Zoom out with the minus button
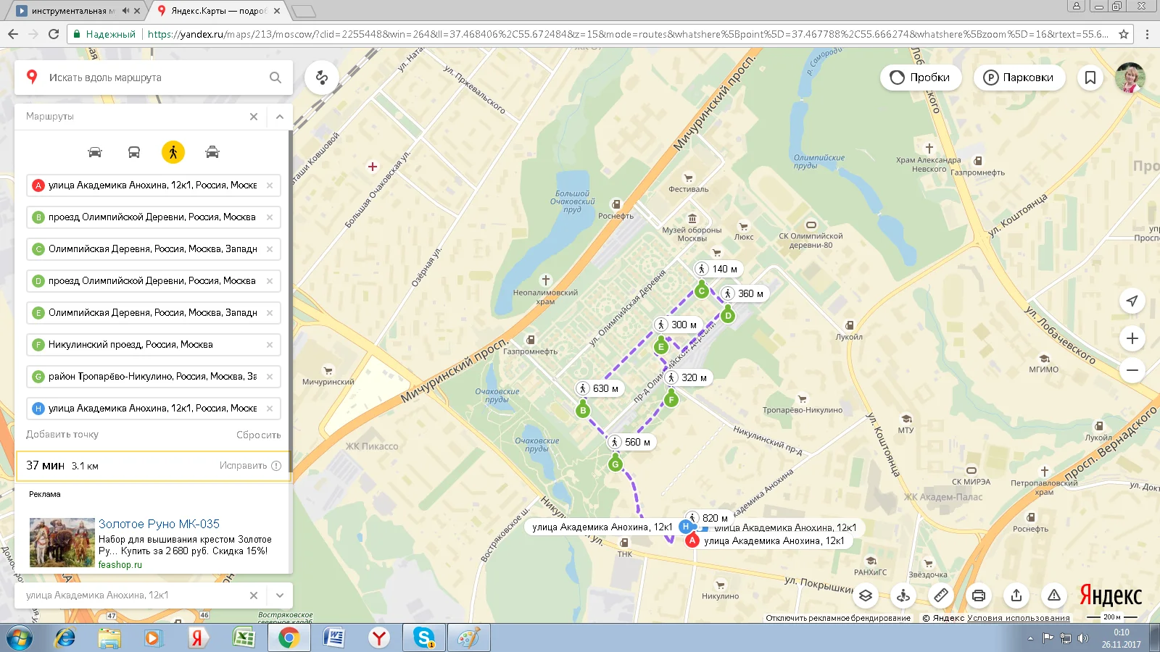This screenshot has height=652, width=1160. click(x=1132, y=370)
